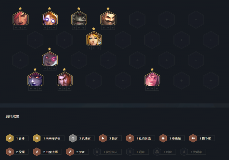229x160 pixels.
Task: Click the dimmed 1 发明家 trait label
Action: click(x=197, y=152)
